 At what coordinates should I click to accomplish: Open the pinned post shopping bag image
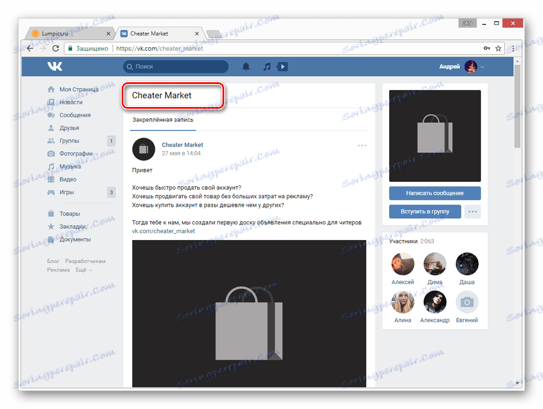click(x=249, y=313)
